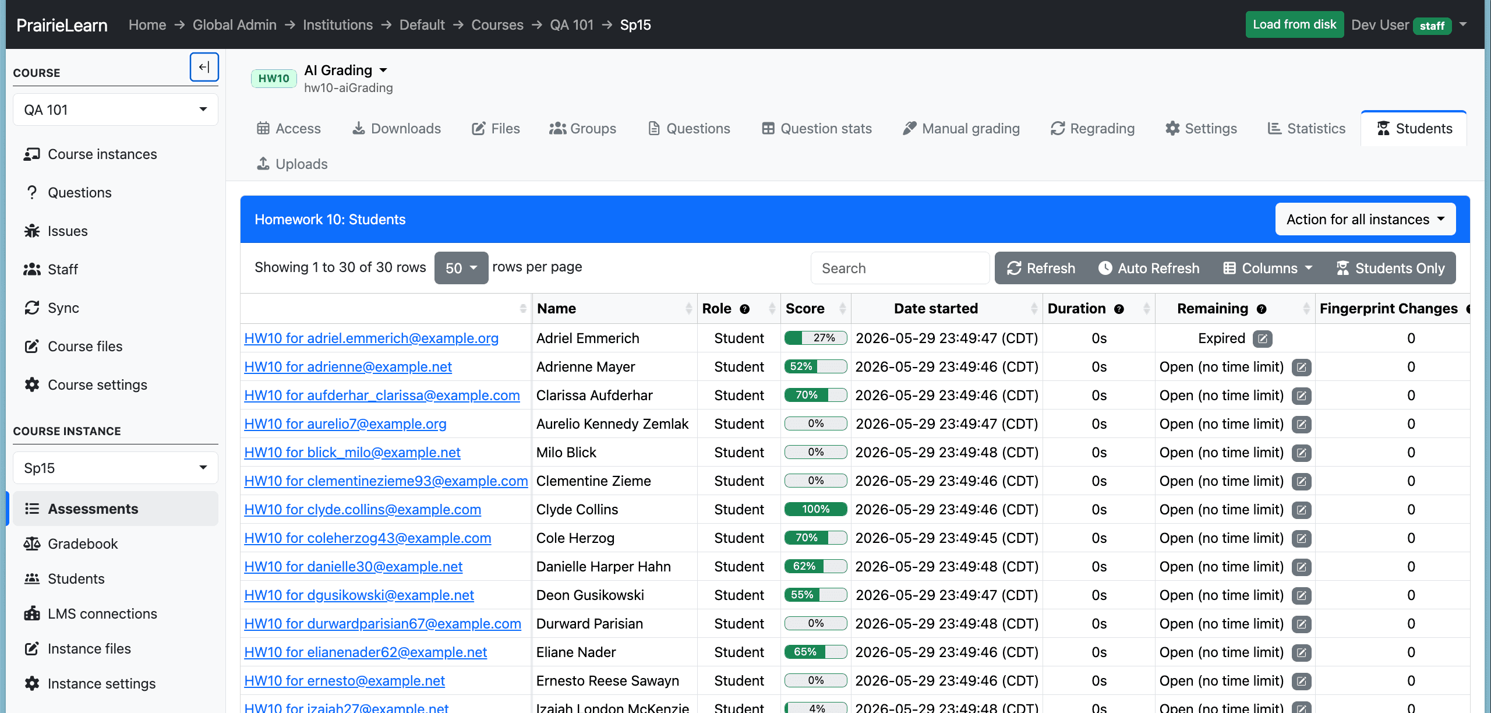The image size is (1491, 713).
Task: Go to Global Admin breadcrumb
Action: pyautogui.click(x=235, y=25)
